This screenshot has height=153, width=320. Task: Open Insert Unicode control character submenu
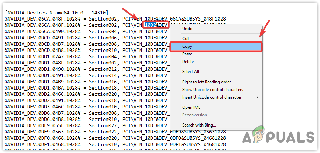pyautogui.click(x=216, y=97)
